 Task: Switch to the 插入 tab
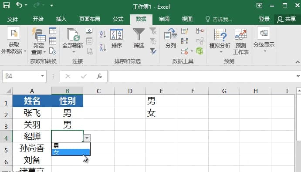pyautogui.click(x=61, y=19)
